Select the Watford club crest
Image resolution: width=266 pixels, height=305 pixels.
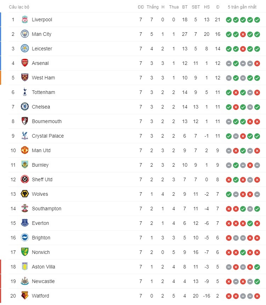coord(25,295)
